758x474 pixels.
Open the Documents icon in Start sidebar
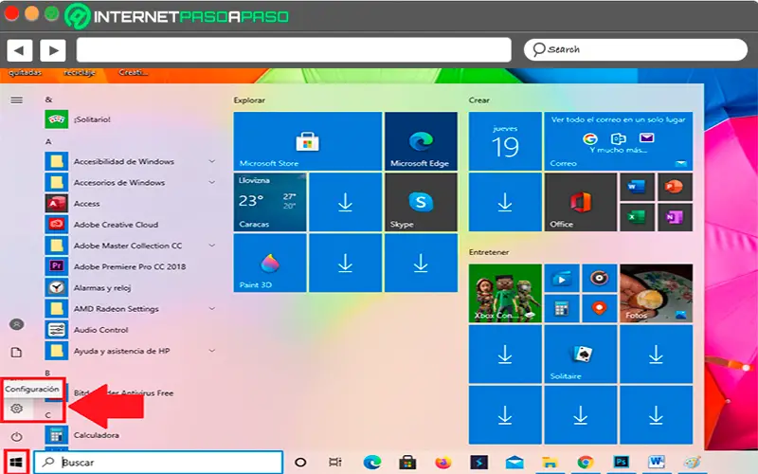click(x=17, y=352)
